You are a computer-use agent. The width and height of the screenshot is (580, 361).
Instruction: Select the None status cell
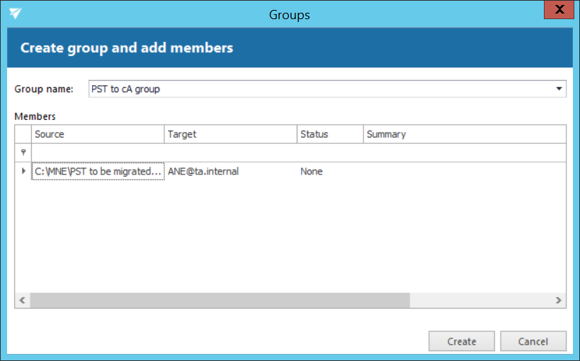point(330,172)
